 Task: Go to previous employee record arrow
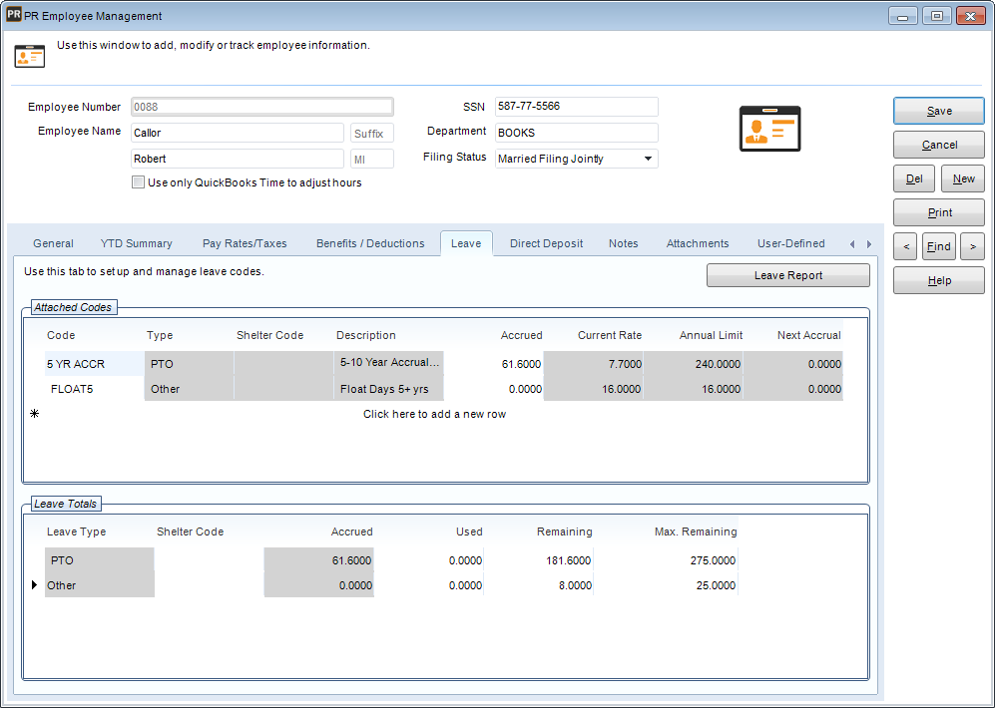pos(905,246)
